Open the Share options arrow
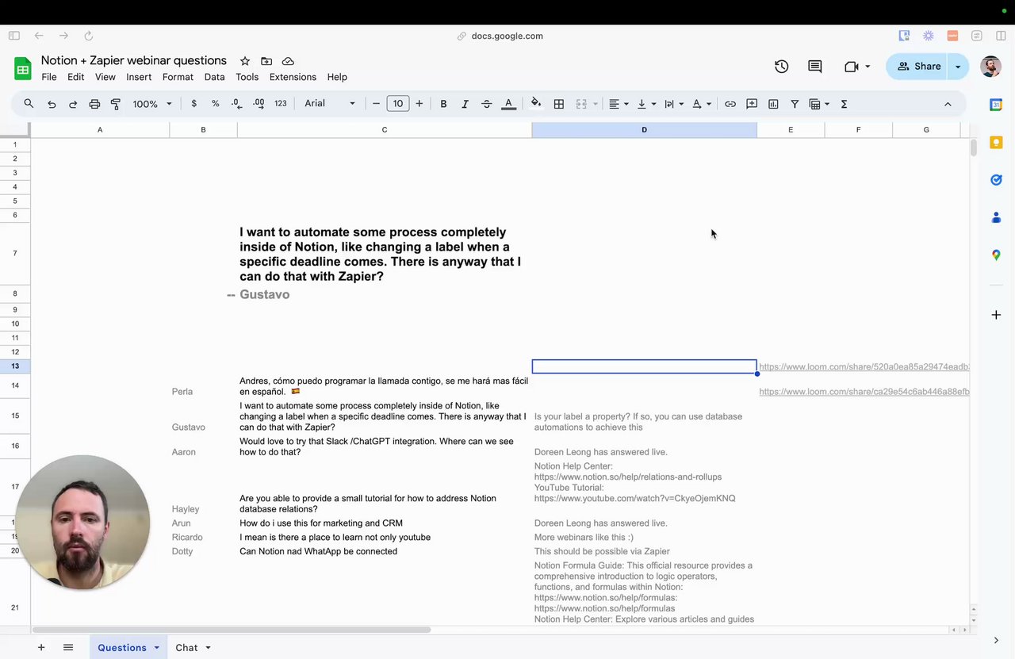 pos(958,67)
